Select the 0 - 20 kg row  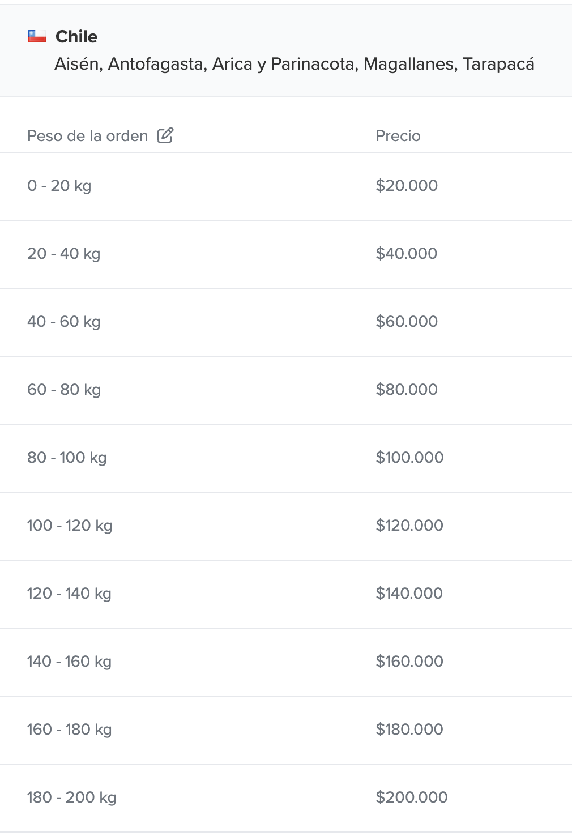tap(59, 186)
